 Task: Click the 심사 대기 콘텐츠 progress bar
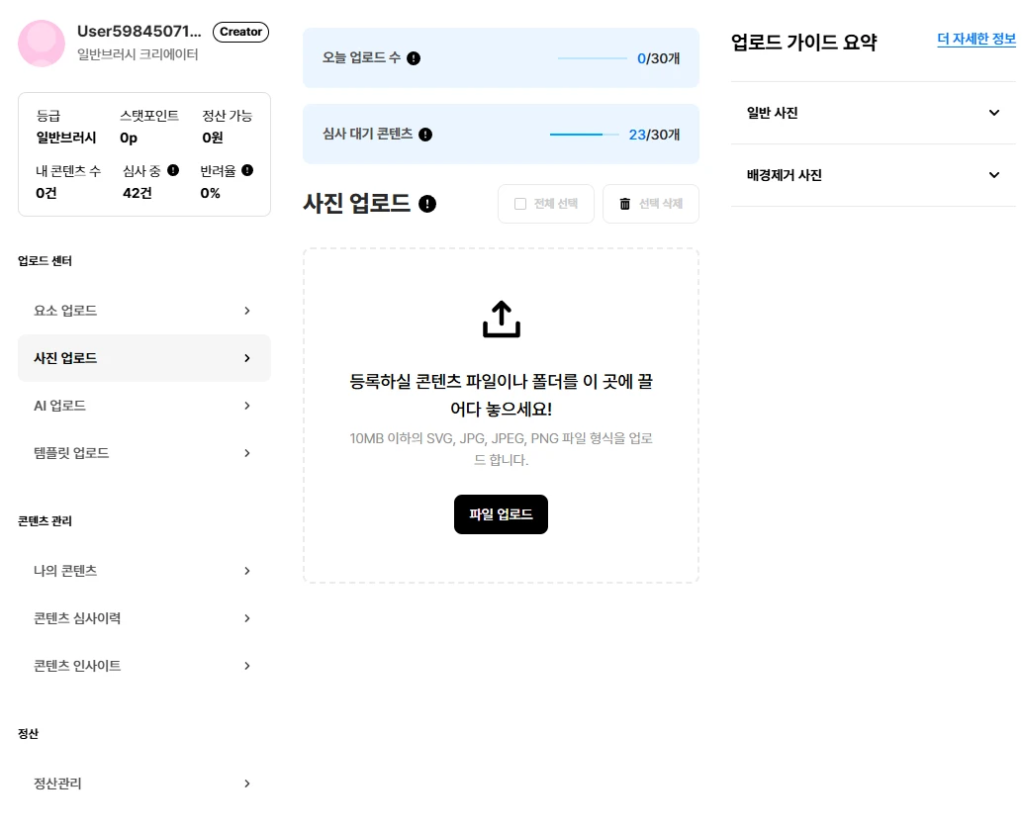tap(584, 135)
